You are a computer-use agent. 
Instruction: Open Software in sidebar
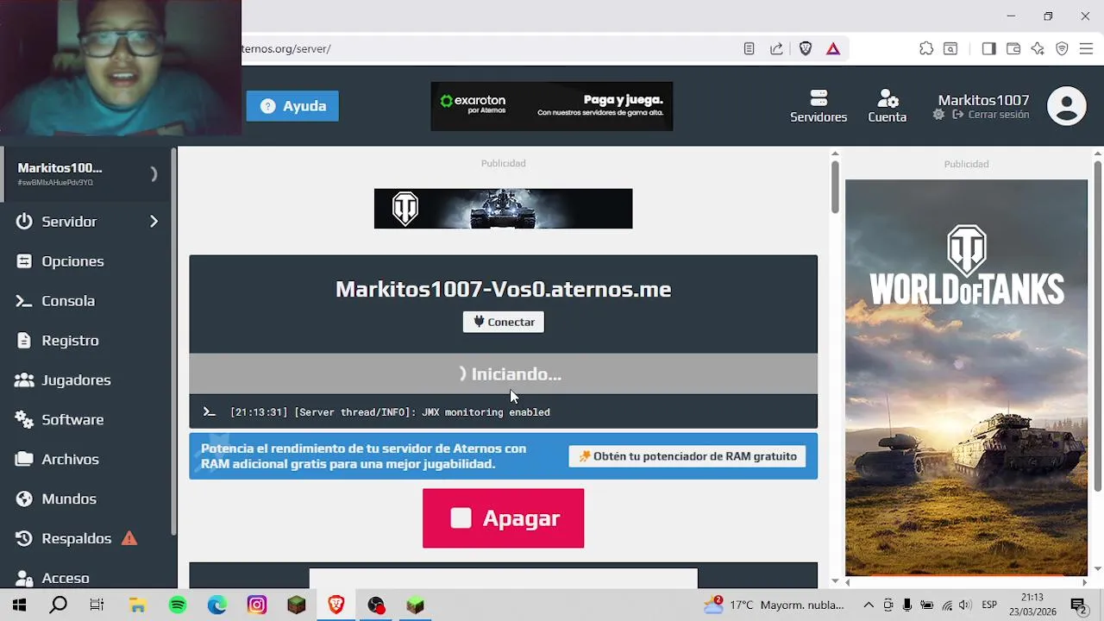[72, 420]
